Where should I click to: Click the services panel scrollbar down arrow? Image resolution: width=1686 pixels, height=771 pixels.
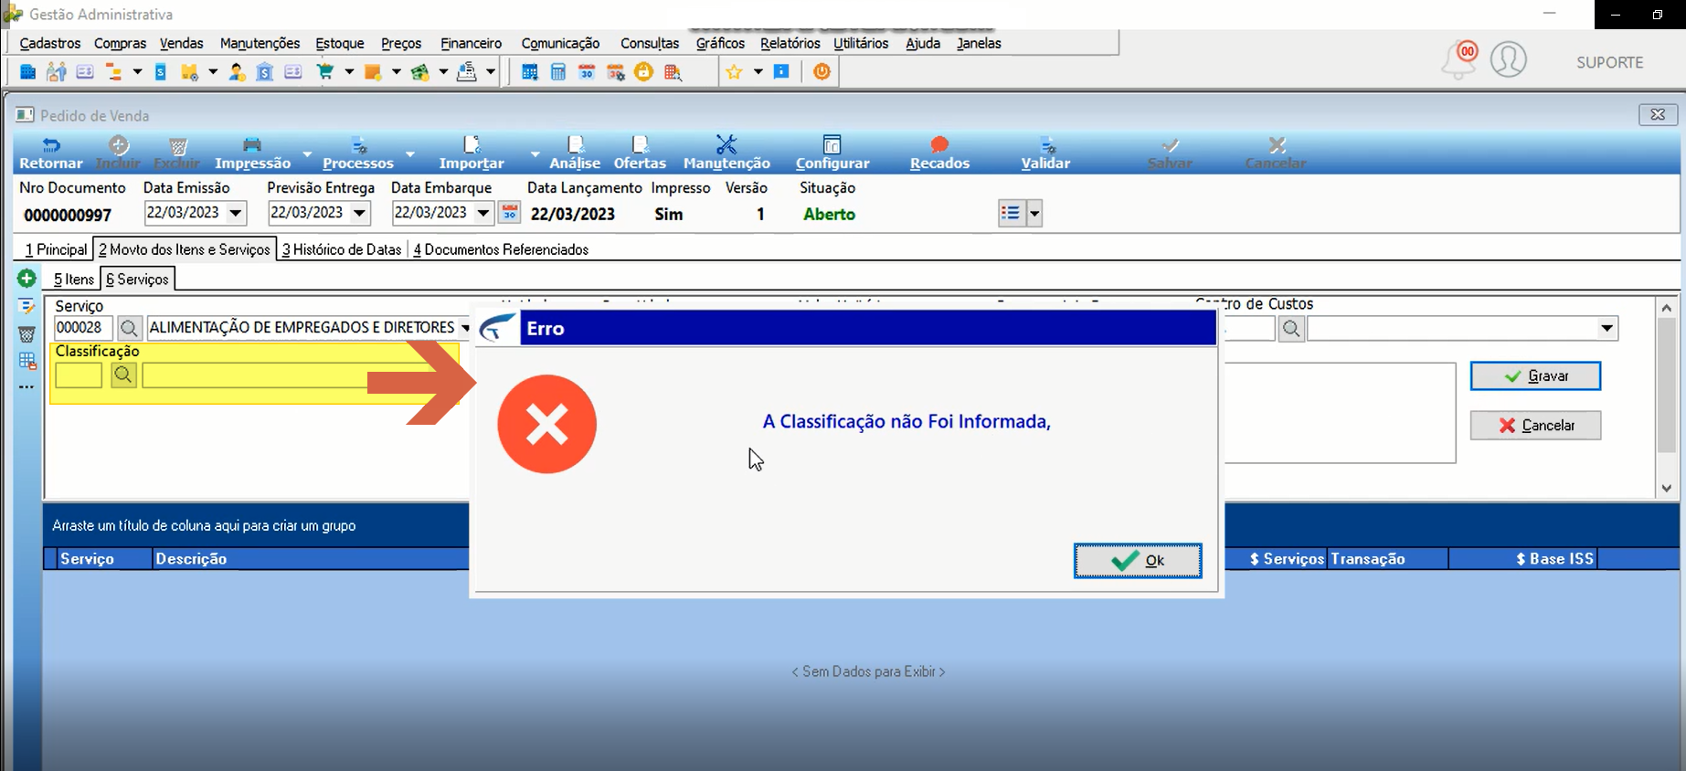click(1667, 488)
